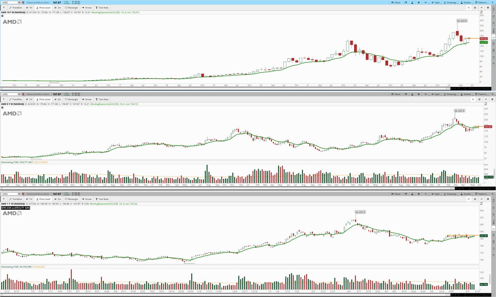Open Style dropdown in top chart header
The height and width of the screenshot is (297, 496).
[436, 2]
